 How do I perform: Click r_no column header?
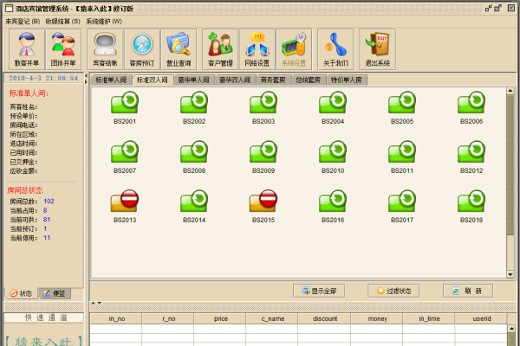(x=169, y=319)
